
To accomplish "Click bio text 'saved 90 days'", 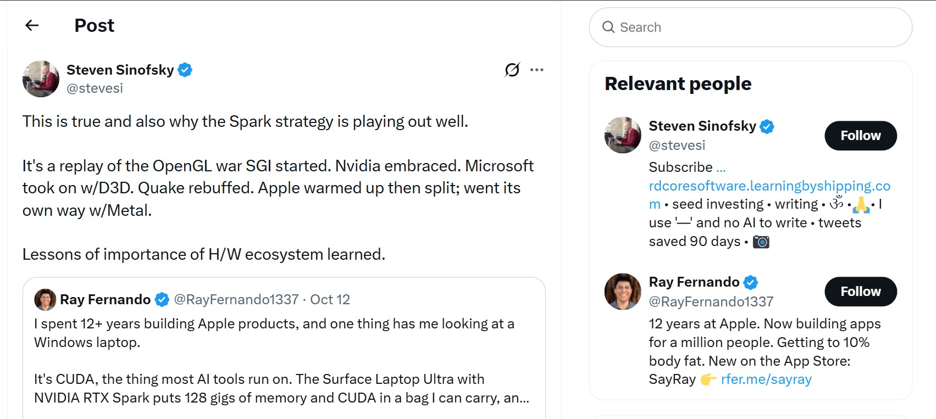I will click(x=695, y=242).
